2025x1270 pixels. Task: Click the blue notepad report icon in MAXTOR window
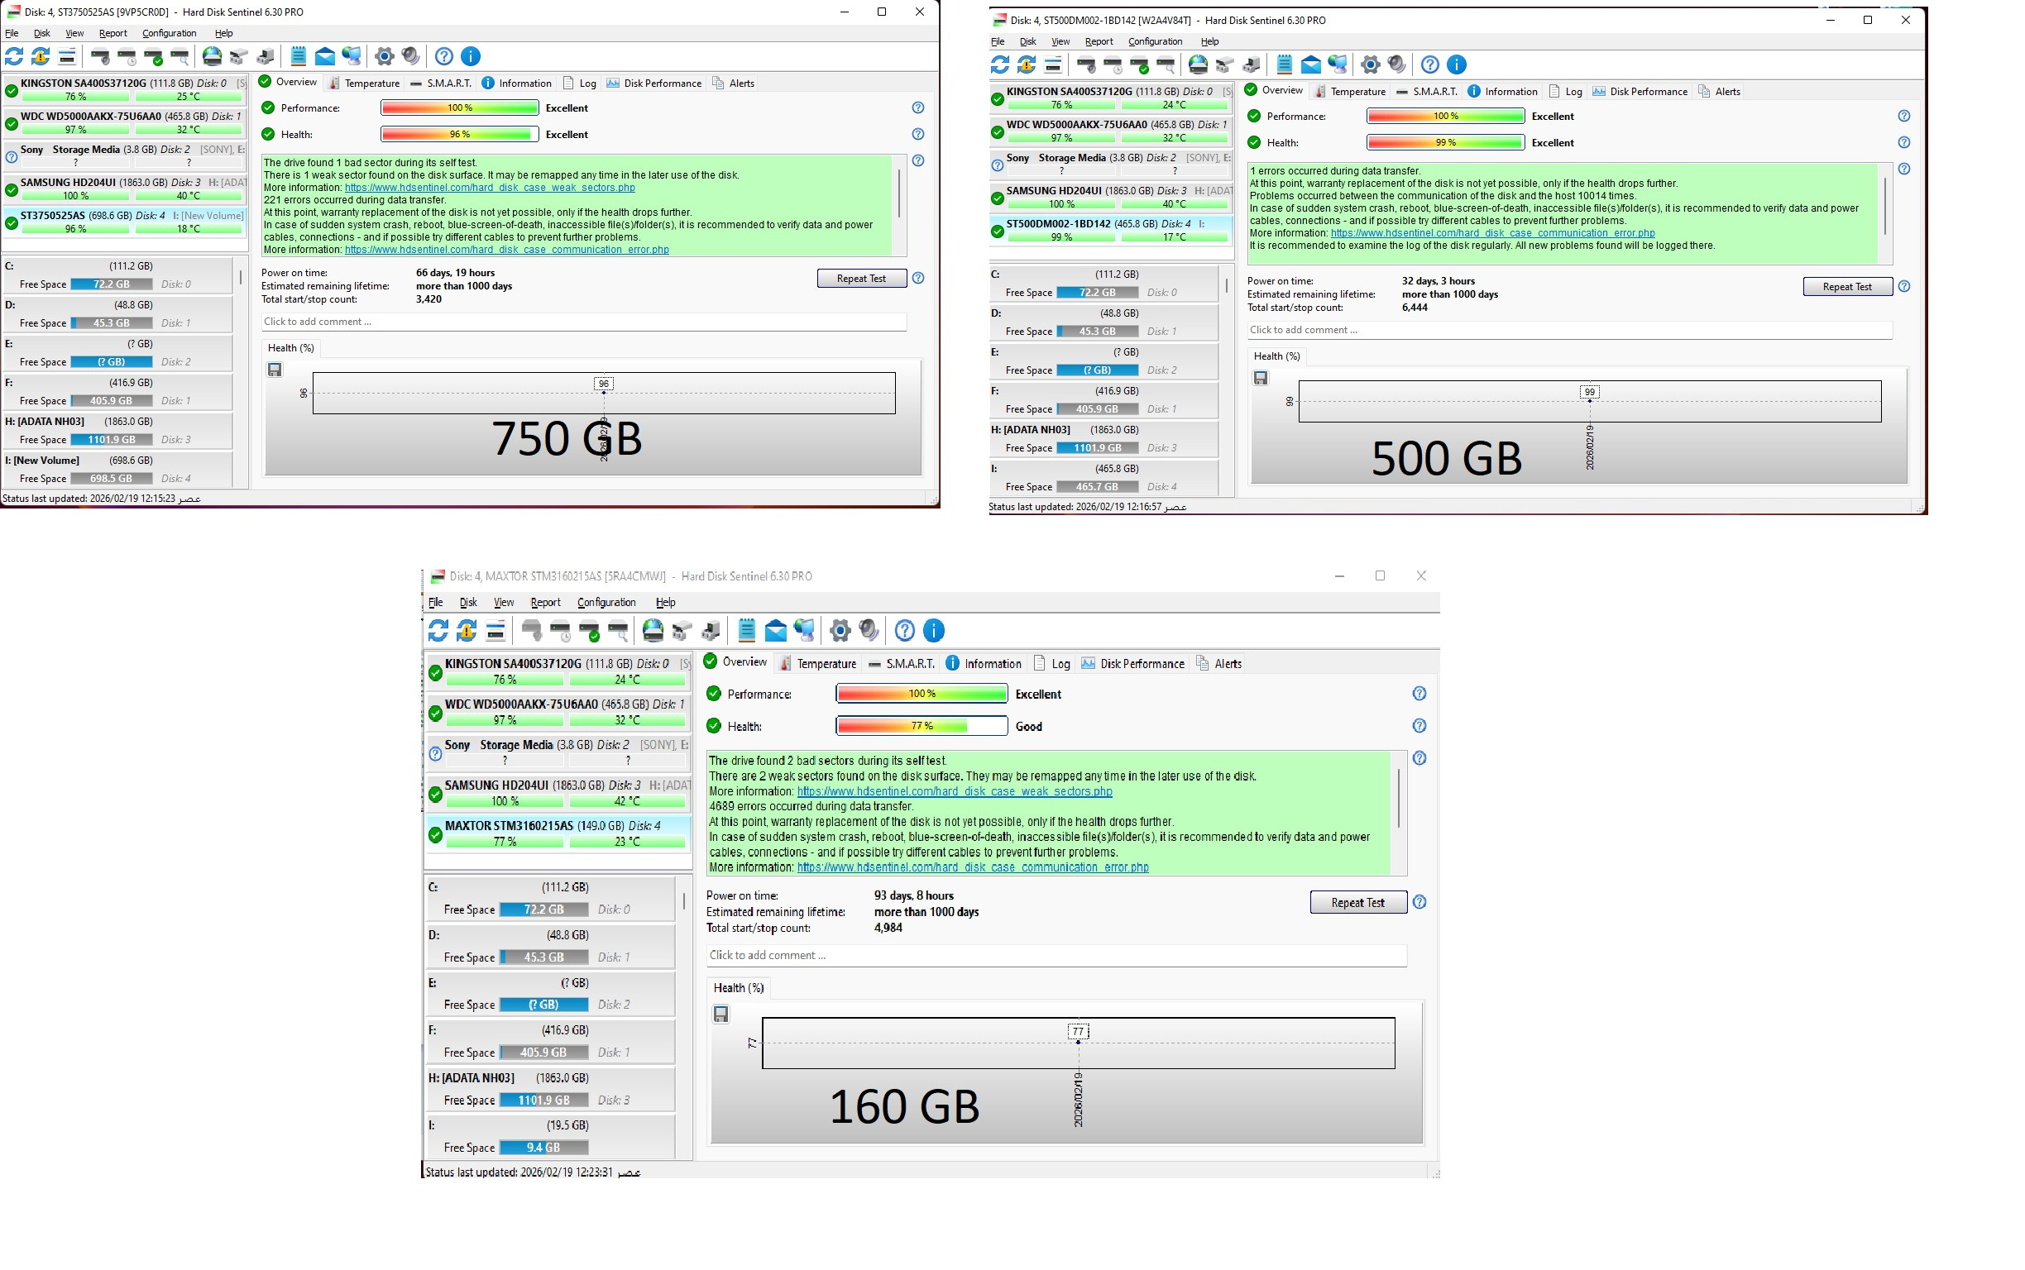[x=746, y=630]
